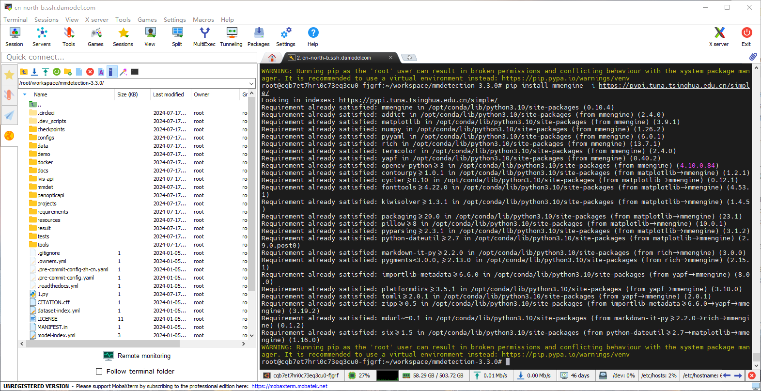The height and width of the screenshot is (391, 761).
Task: Expand the remote path dropdown
Action: [x=251, y=83]
